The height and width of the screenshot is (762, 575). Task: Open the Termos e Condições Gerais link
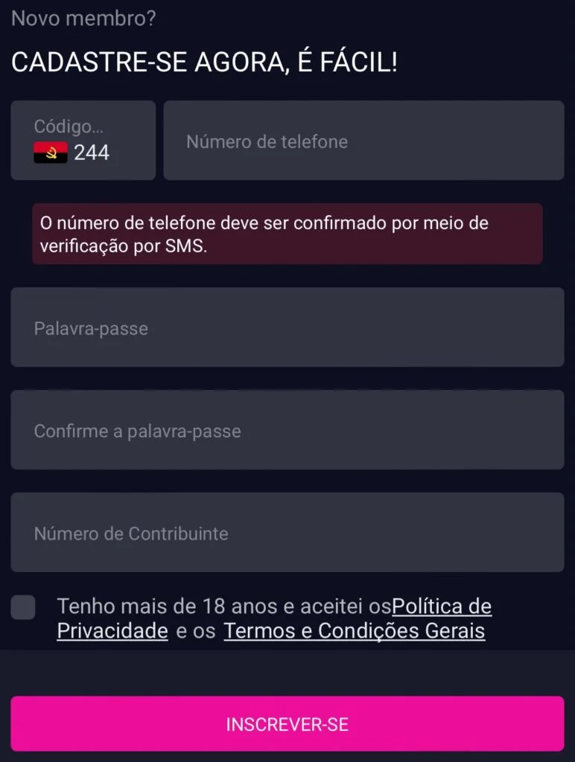(355, 631)
